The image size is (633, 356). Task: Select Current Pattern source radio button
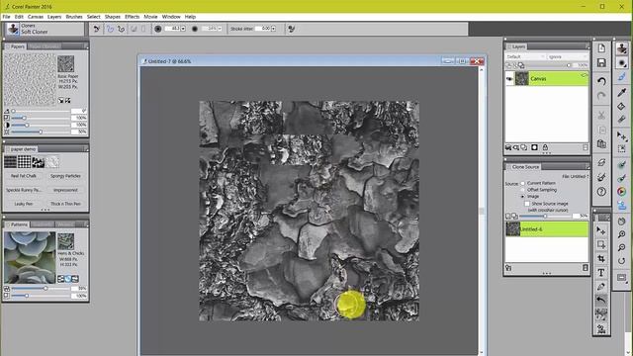click(523, 183)
